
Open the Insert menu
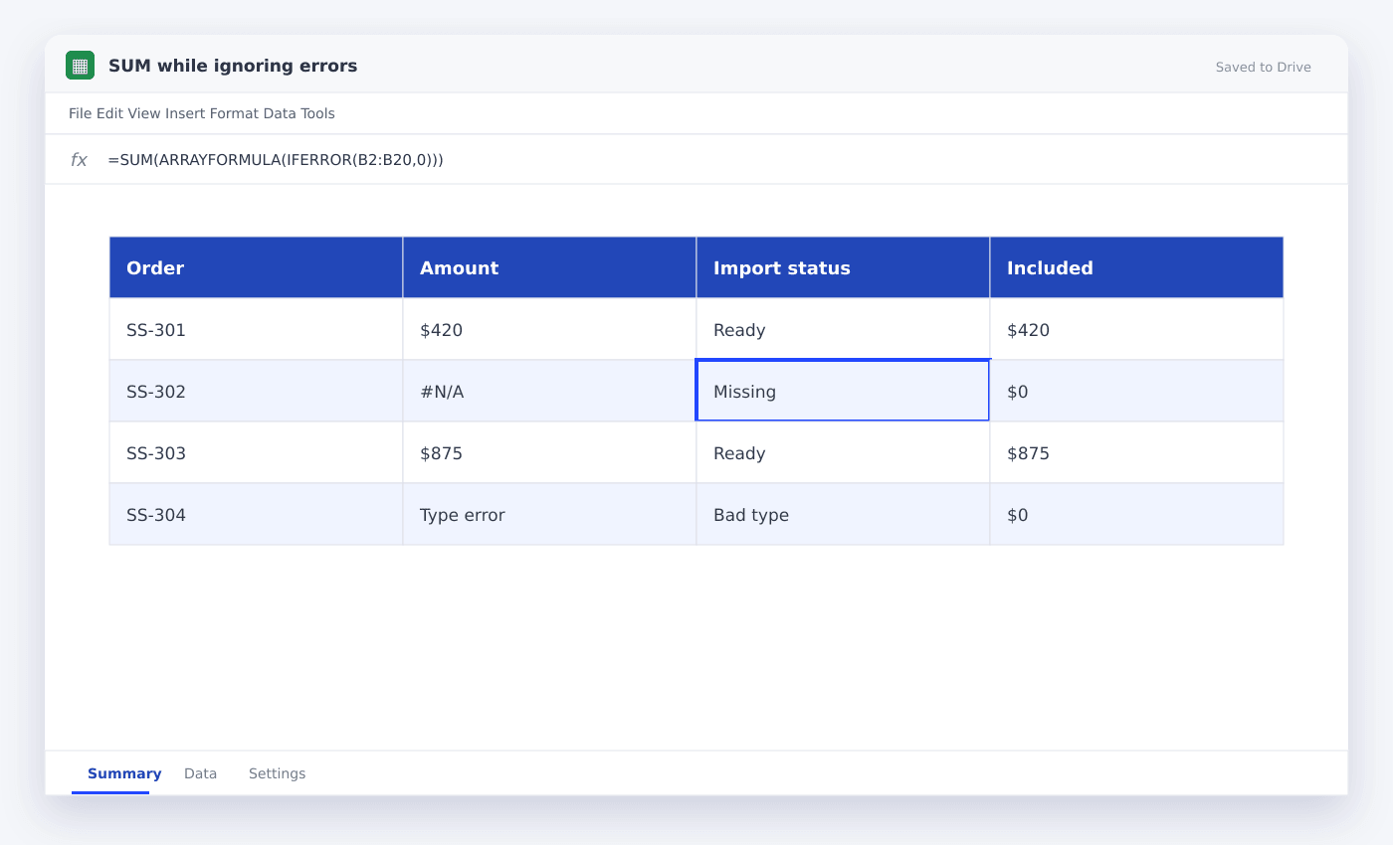tap(185, 113)
